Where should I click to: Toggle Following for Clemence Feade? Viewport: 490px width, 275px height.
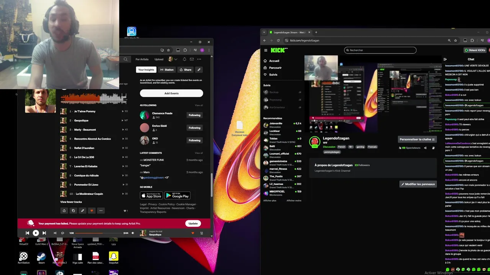point(194,115)
